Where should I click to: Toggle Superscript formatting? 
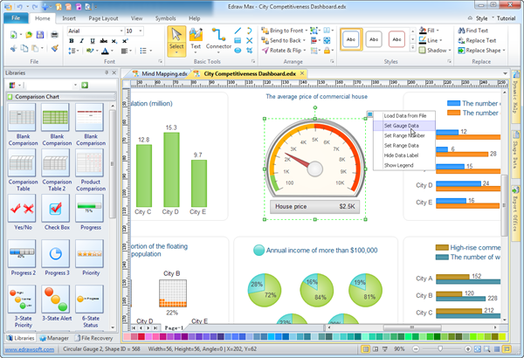(125, 41)
